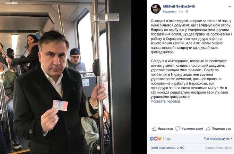Open the 2 ч post timestamp
Image resolution: width=234 pixels, height=154 pixels.
[181, 11]
